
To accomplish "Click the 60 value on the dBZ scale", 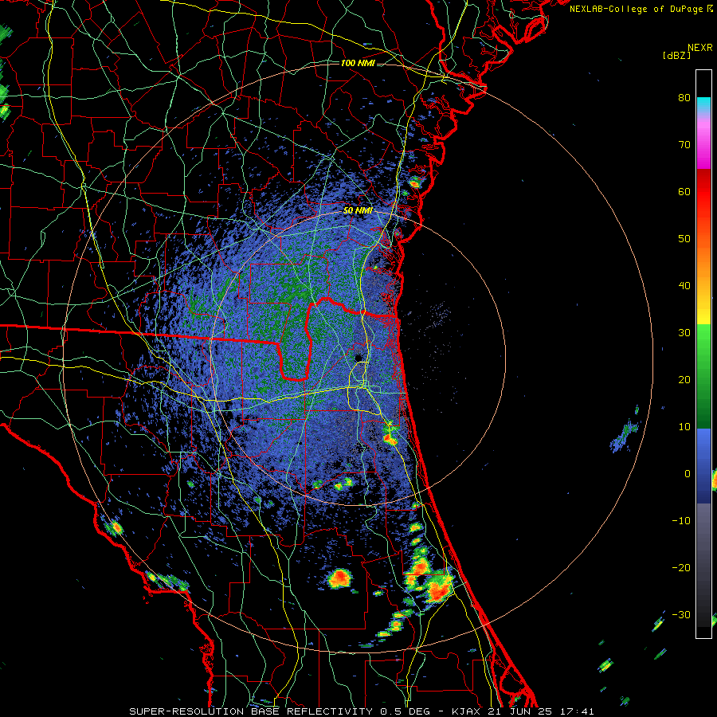I will coord(684,191).
